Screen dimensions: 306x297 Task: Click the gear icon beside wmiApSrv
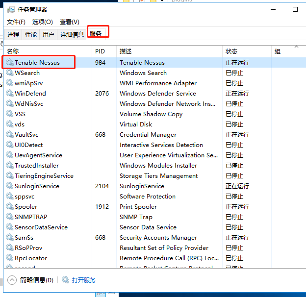[10, 83]
